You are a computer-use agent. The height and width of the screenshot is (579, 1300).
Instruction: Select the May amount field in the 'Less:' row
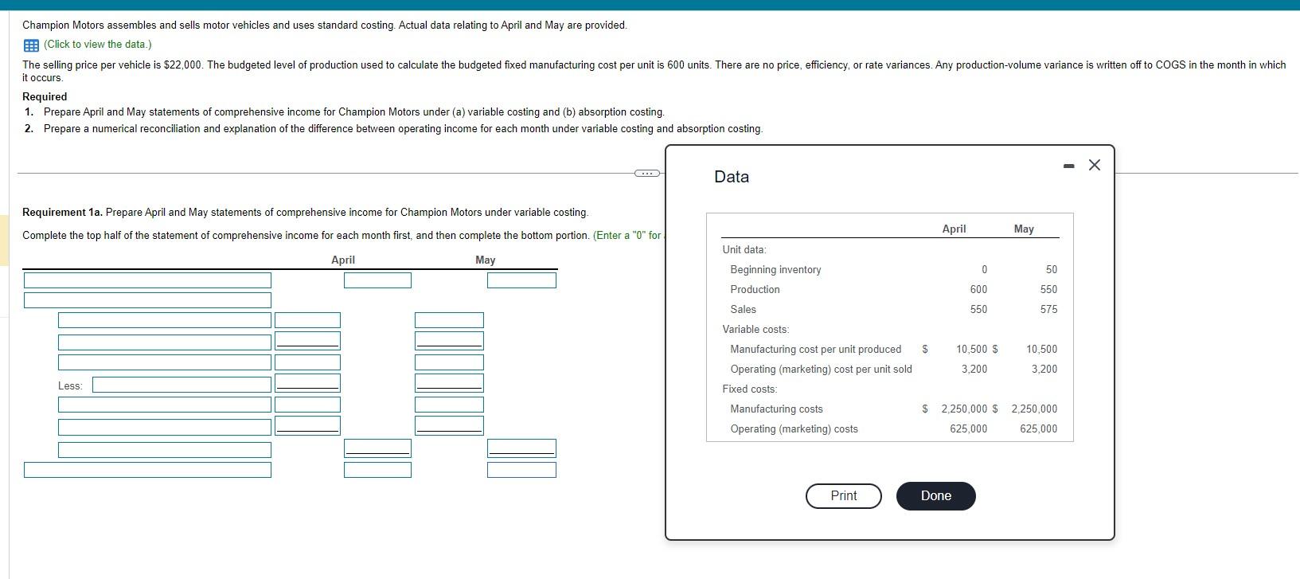[449, 383]
